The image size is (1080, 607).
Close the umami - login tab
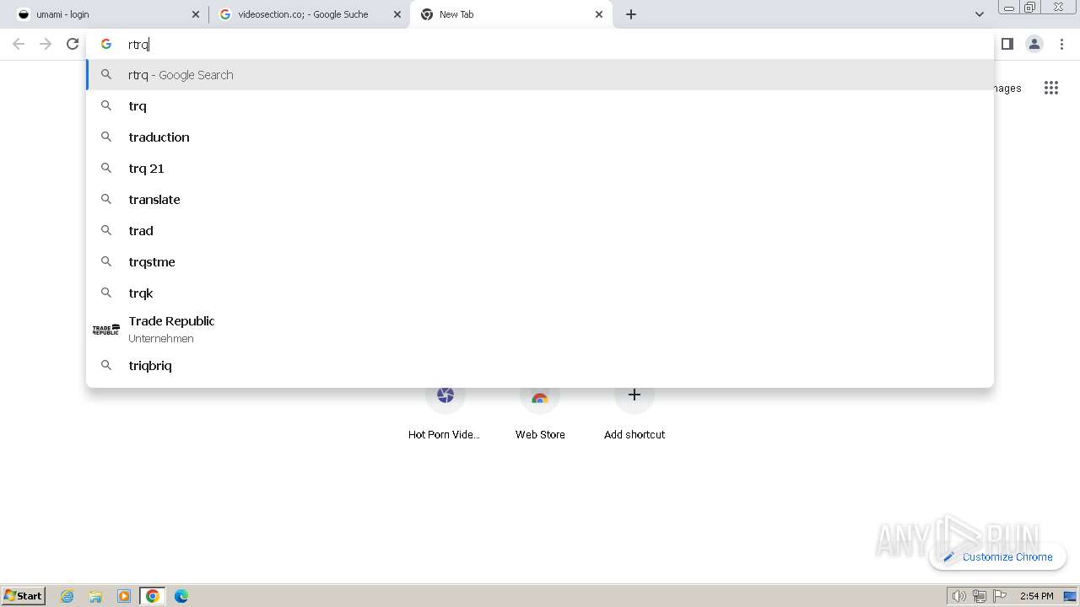196,14
